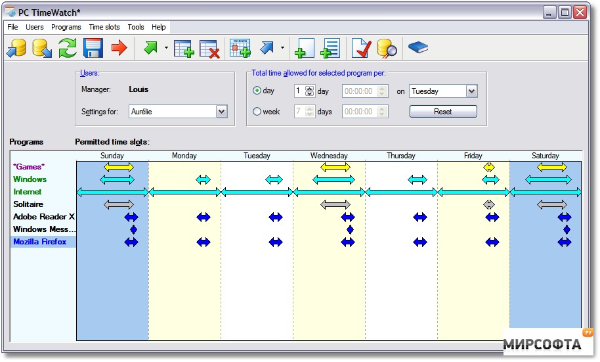Click the add table with plus icon
This screenshot has width=600, height=362.
pos(184,49)
